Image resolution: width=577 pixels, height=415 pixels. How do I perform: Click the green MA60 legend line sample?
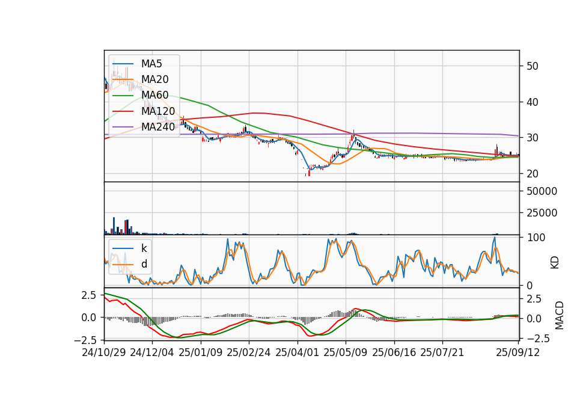point(123,96)
